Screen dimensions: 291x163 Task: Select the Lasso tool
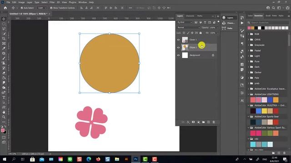[4, 29]
